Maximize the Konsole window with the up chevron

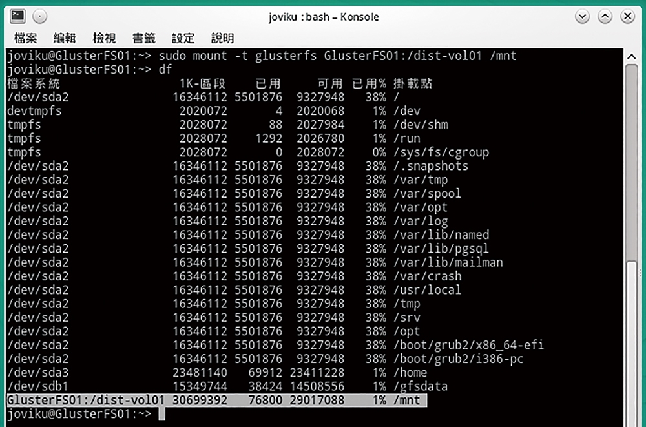(x=605, y=17)
